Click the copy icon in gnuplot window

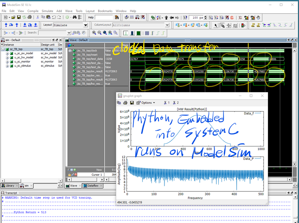tap(119, 103)
